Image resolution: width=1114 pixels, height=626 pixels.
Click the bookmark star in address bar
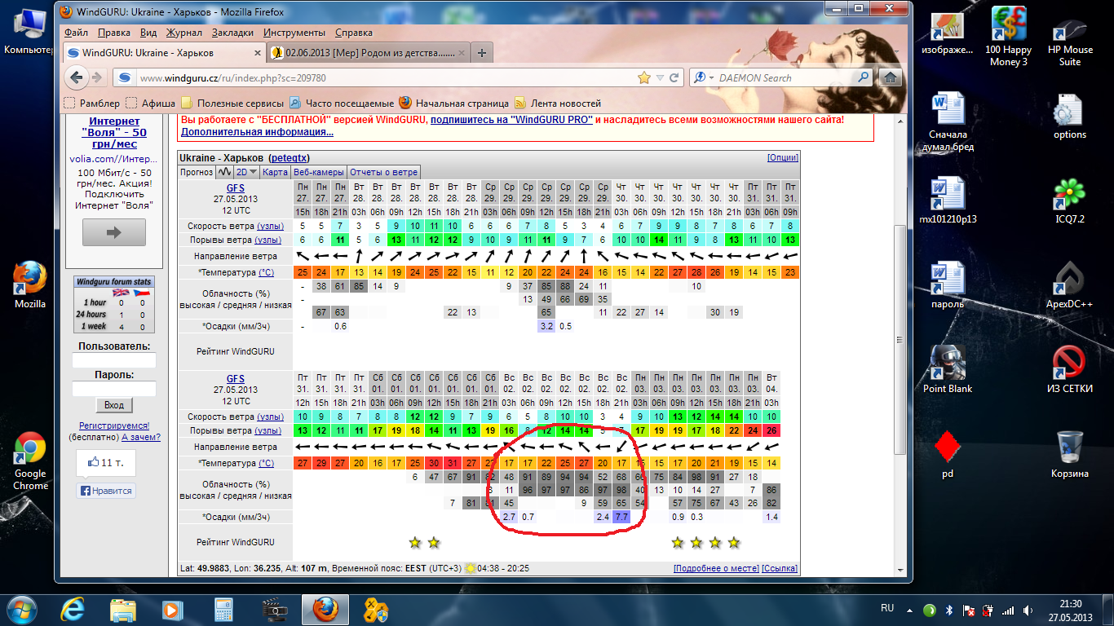pos(644,77)
